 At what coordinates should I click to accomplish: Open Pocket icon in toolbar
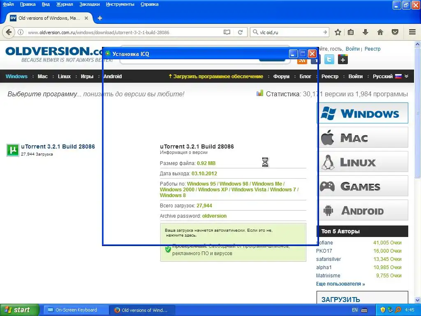395,32
